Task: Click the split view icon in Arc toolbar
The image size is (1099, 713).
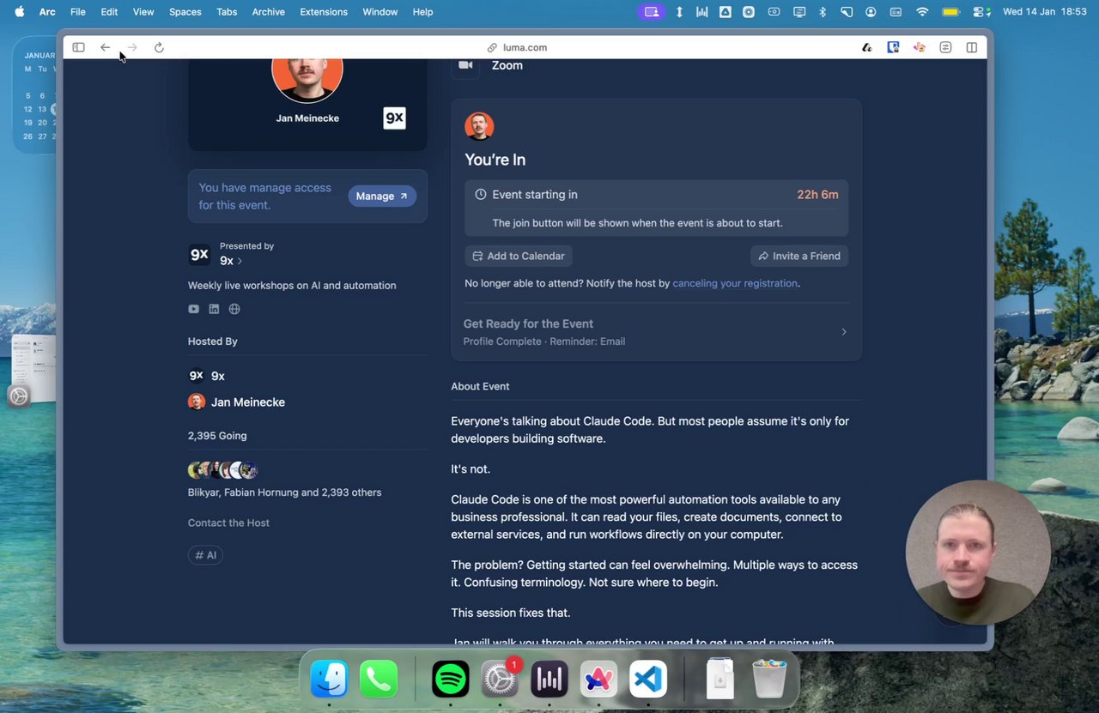Action: [x=972, y=47]
